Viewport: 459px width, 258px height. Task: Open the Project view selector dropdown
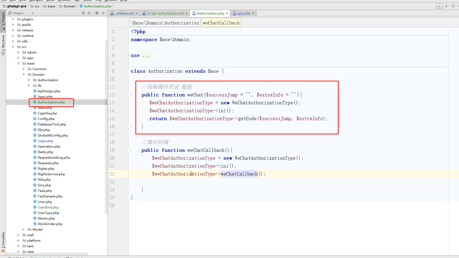point(33,13)
